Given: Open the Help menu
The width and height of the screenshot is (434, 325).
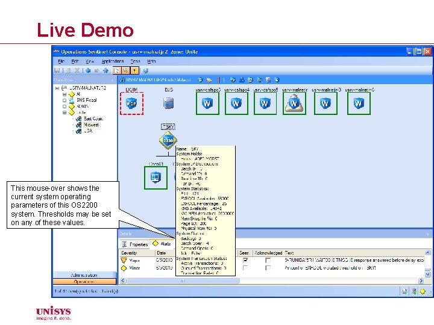Looking at the screenshot, I should [151, 61].
